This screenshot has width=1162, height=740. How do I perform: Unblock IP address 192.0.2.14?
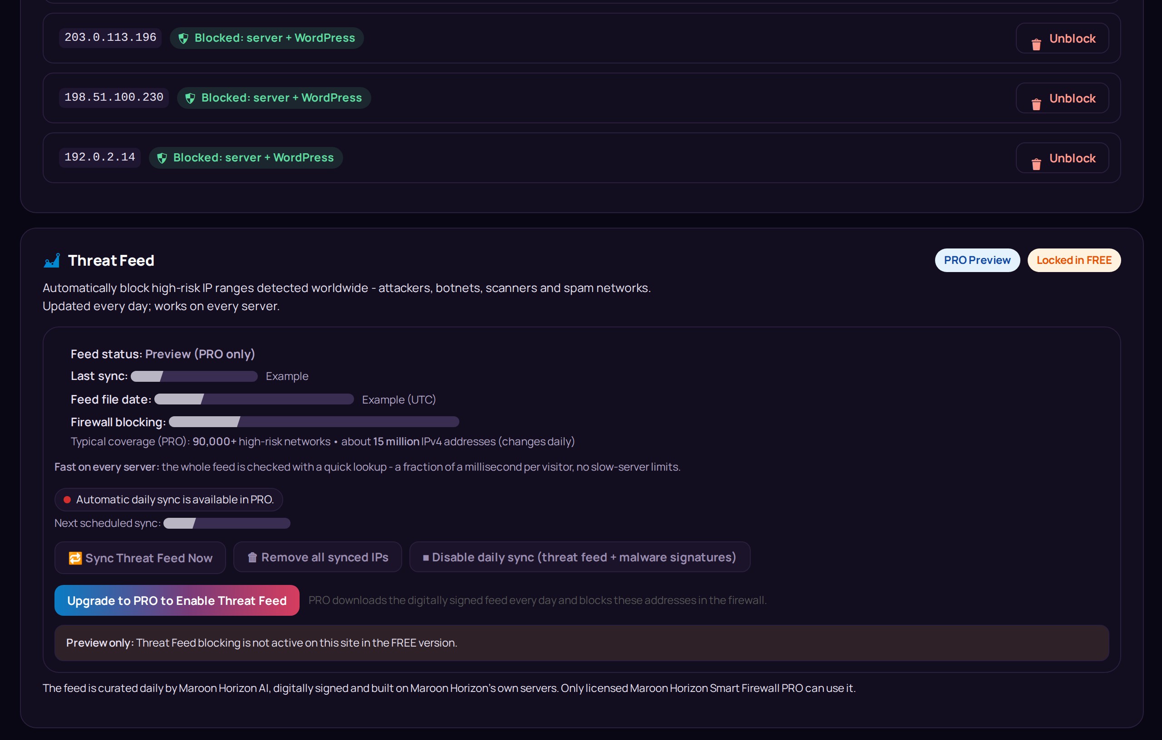pos(1062,158)
